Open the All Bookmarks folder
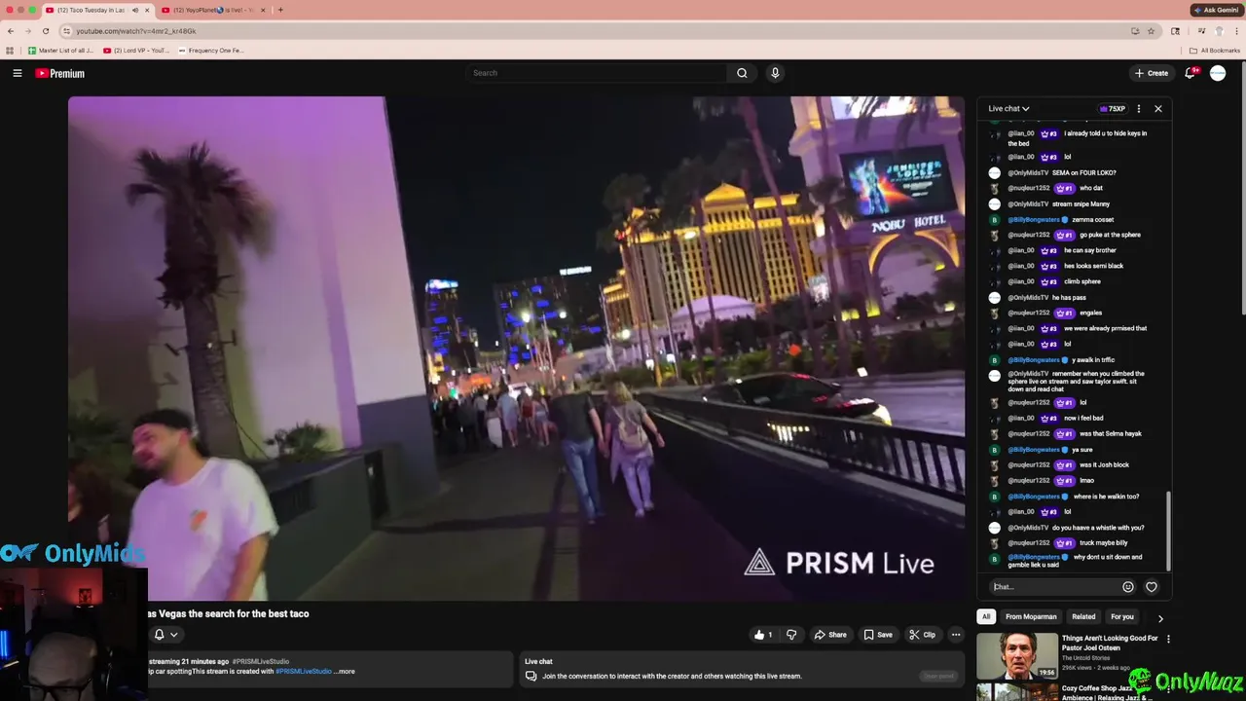This screenshot has width=1246, height=701. 1215,51
